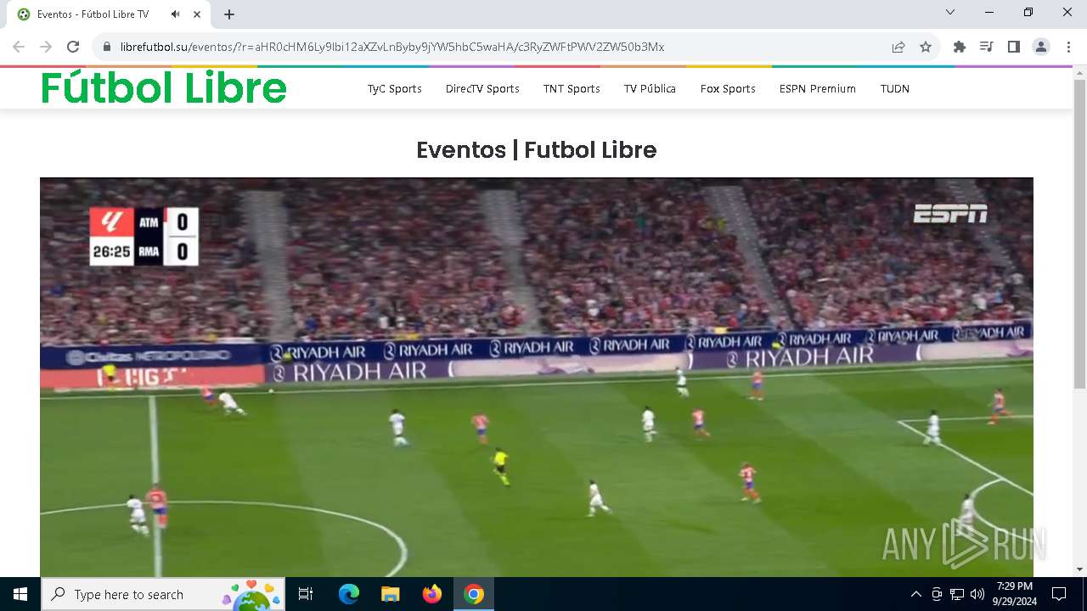
Task: Launch Firefox from taskbar
Action: click(x=432, y=594)
